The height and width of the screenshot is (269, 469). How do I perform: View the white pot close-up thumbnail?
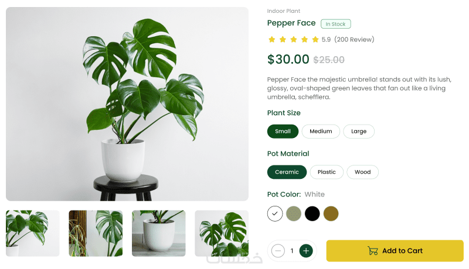click(x=158, y=233)
